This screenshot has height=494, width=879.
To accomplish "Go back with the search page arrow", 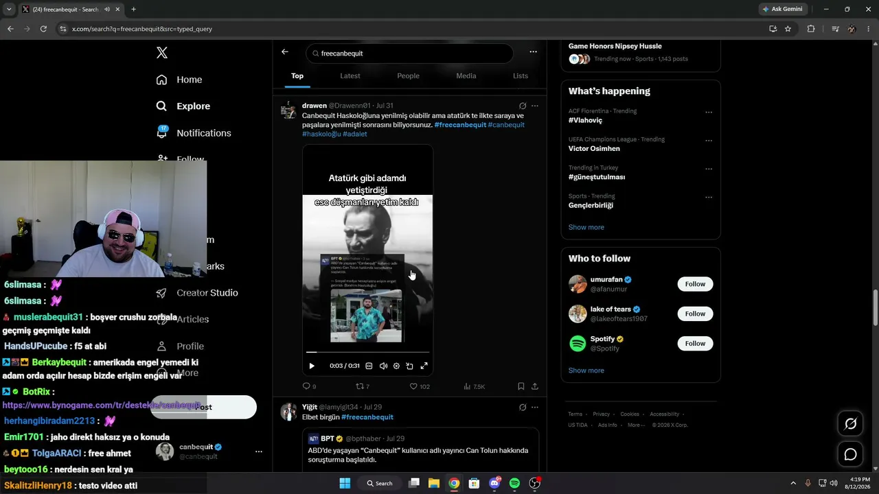I will [285, 52].
